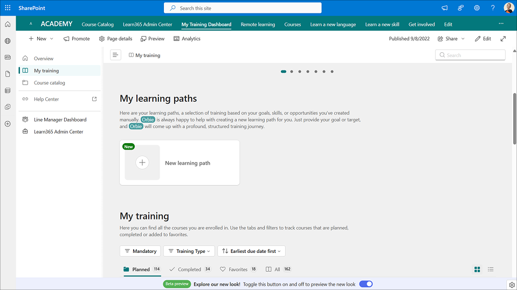Click the Promote button in command bar
The width and height of the screenshot is (517, 290).
coord(77,39)
